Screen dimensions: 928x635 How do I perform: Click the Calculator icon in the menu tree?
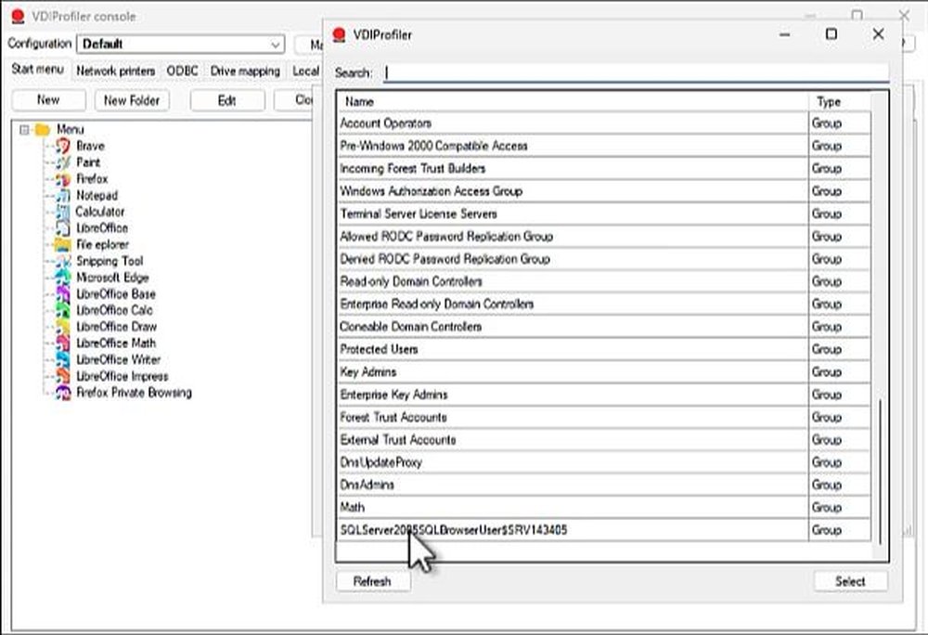(63, 212)
